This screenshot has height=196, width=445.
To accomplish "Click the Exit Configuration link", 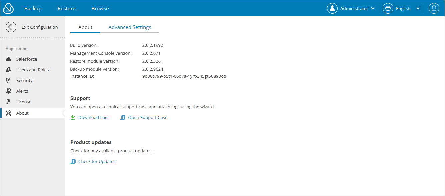I will click(x=40, y=27).
